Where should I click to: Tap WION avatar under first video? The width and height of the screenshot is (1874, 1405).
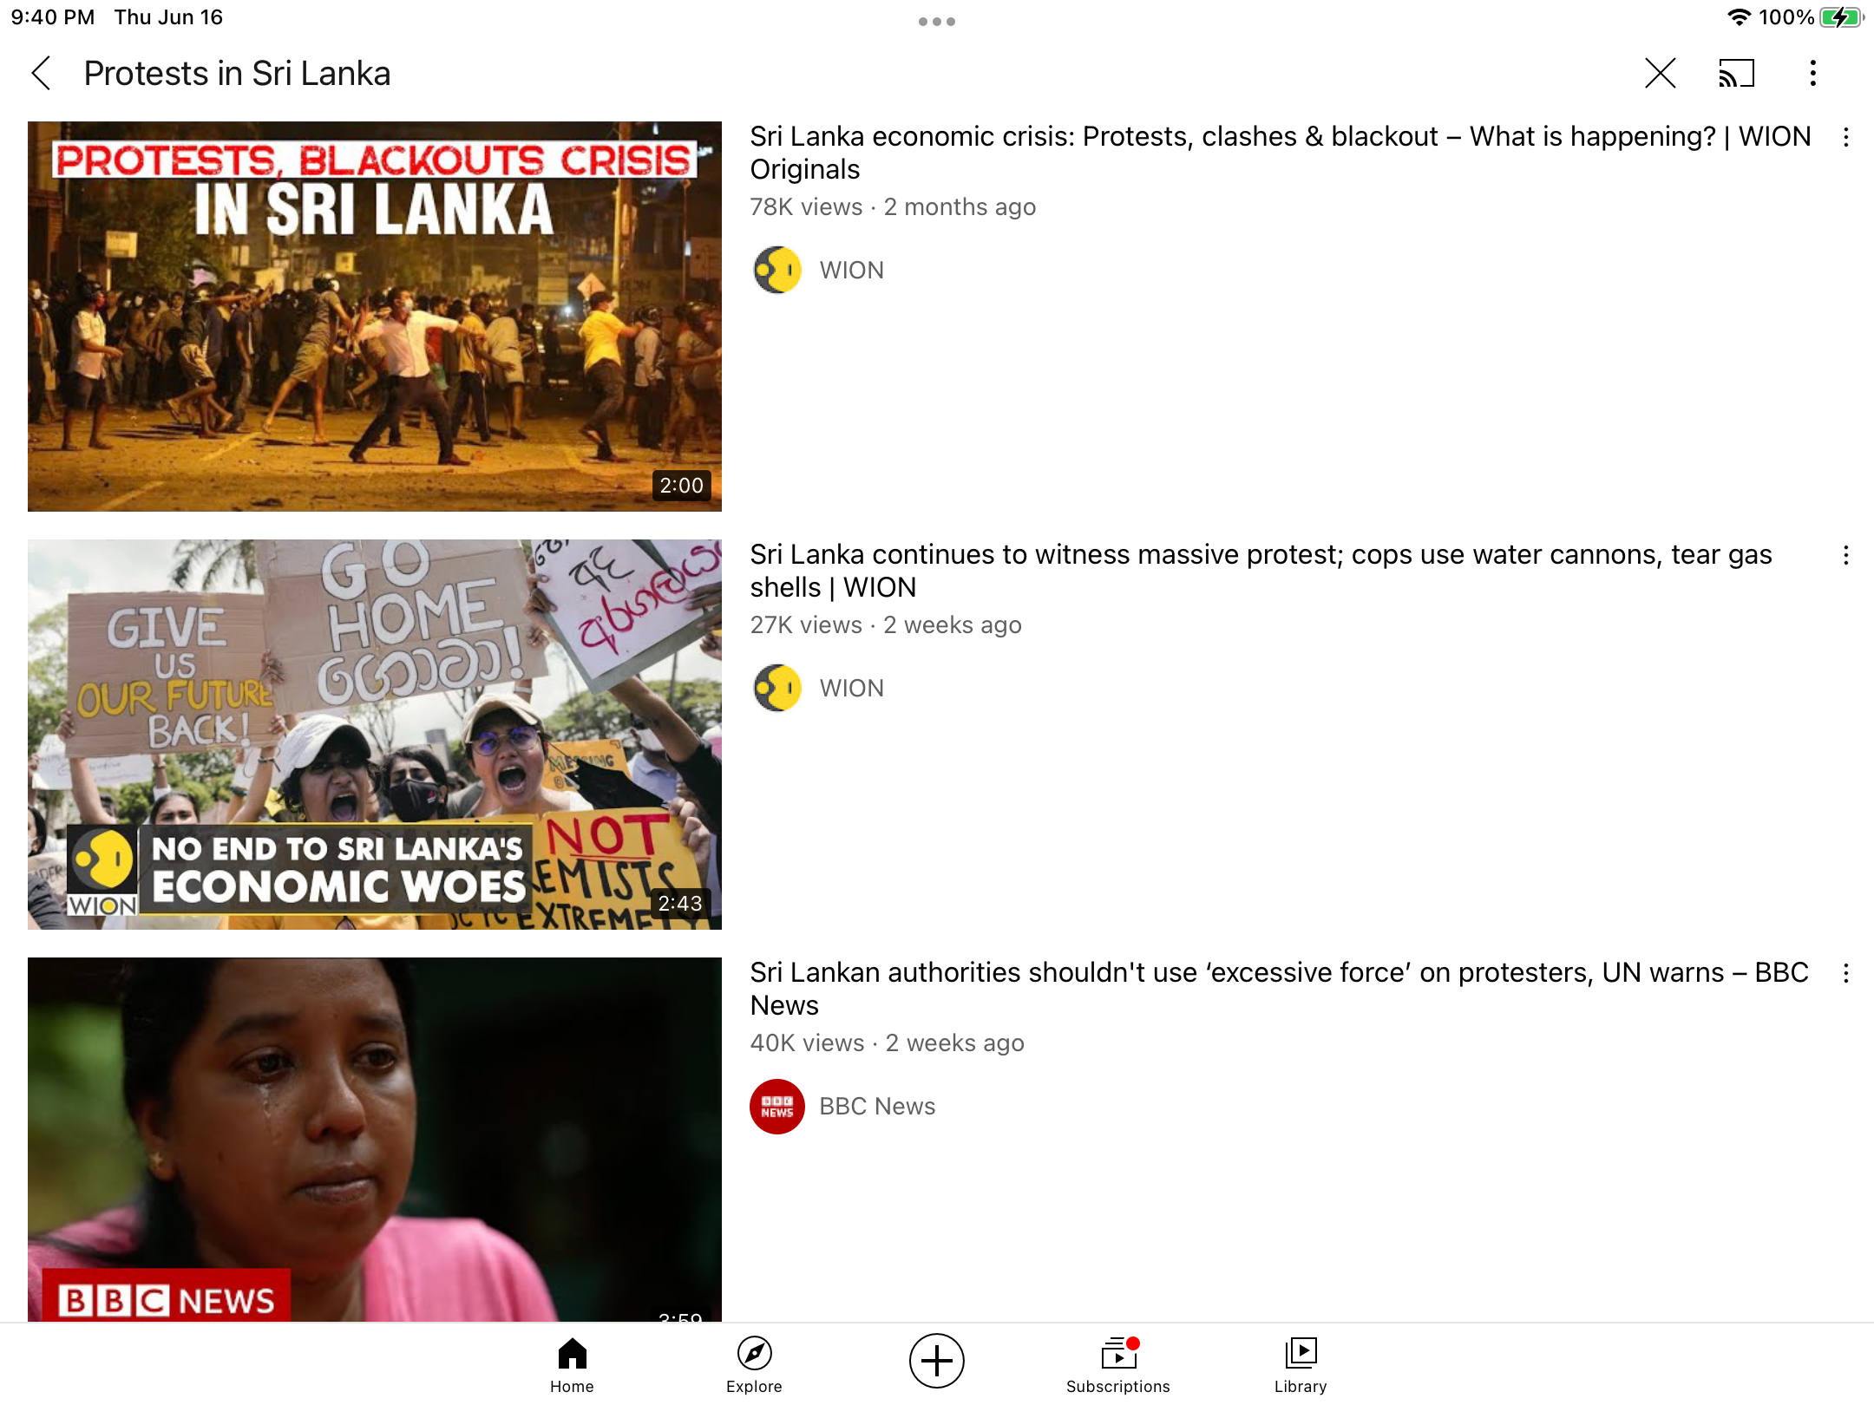click(777, 271)
